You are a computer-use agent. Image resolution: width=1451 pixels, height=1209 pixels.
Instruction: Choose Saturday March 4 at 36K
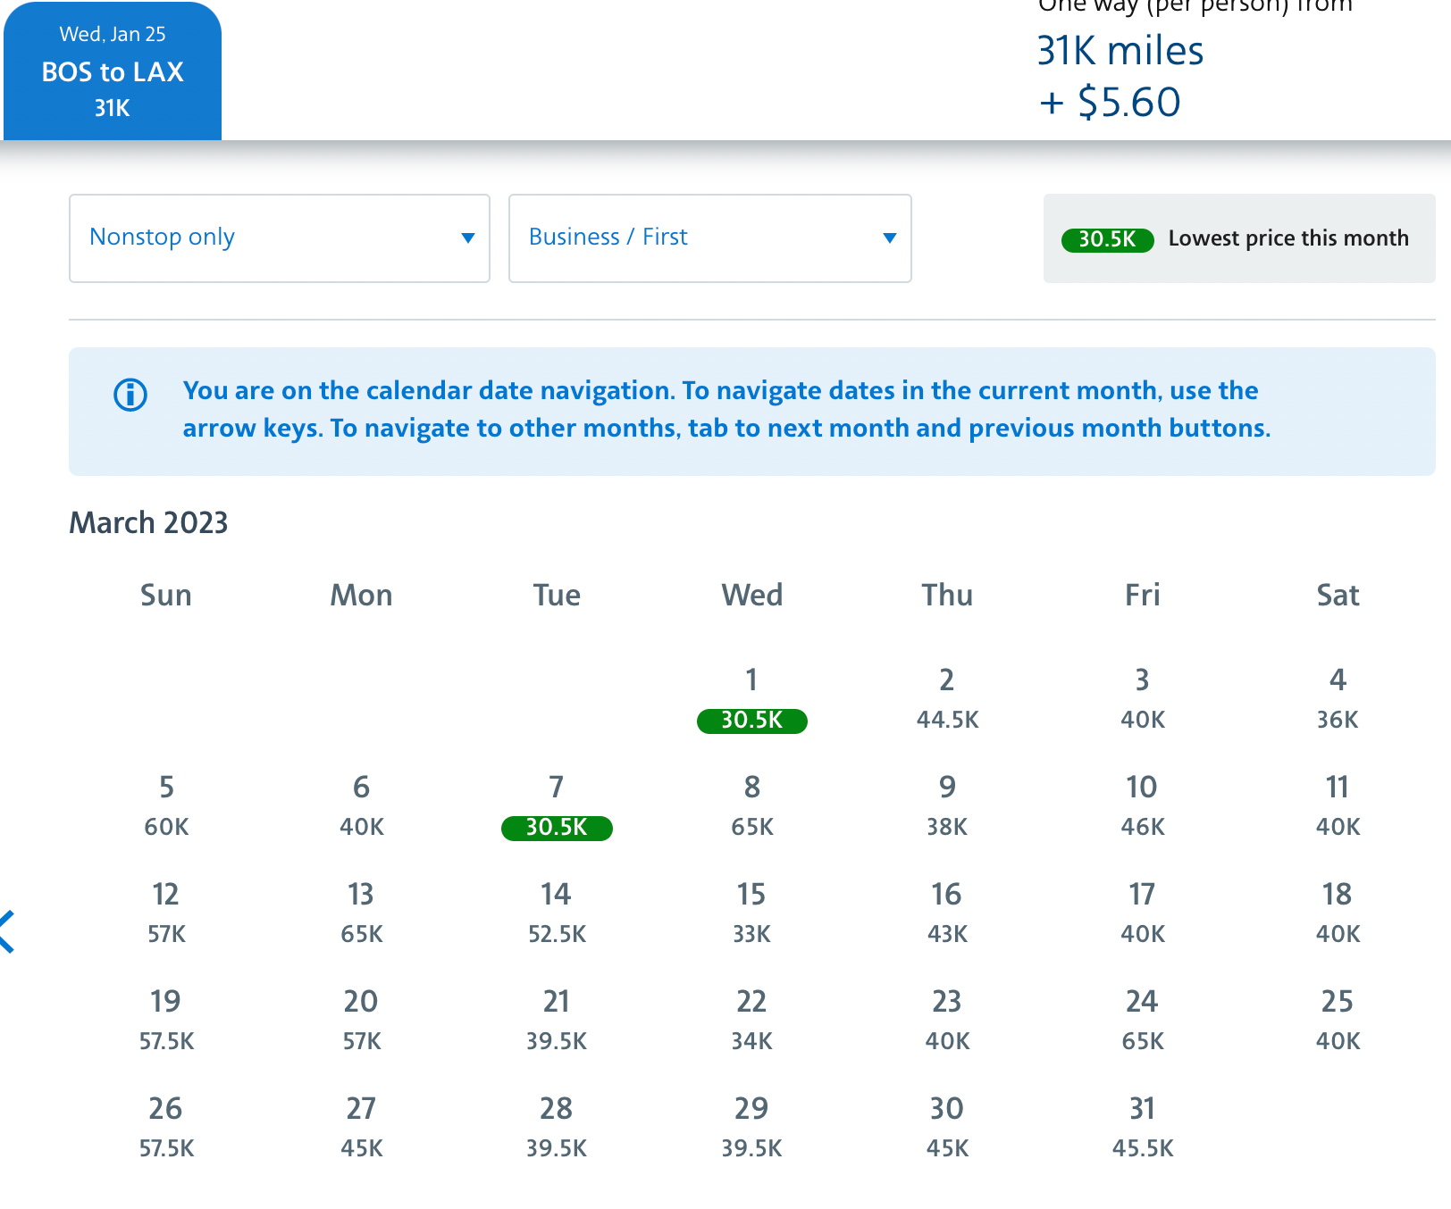pos(1337,699)
